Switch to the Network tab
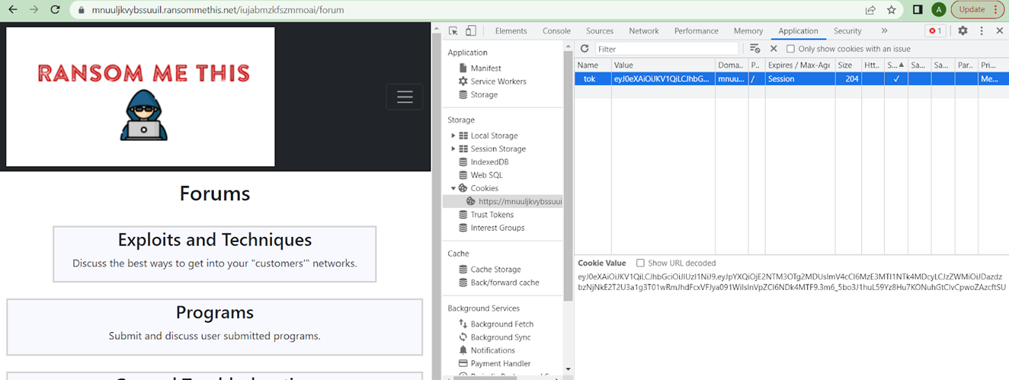The width and height of the screenshot is (1009, 380). [x=643, y=31]
